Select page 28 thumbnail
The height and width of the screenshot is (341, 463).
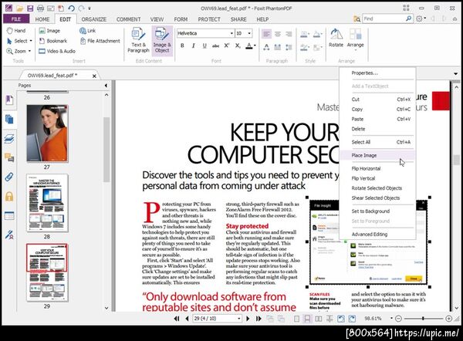coord(47,203)
